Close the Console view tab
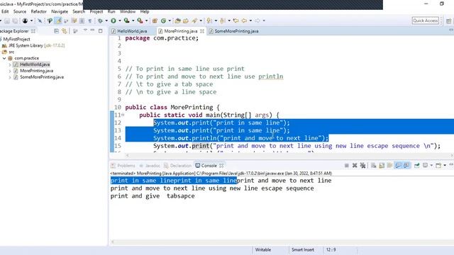The height and width of the screenshot is (255, 454). (221, 166)
